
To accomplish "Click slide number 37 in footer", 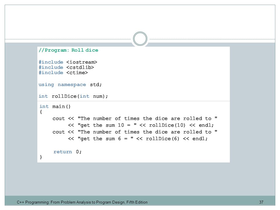I will [x=261, y=202].
